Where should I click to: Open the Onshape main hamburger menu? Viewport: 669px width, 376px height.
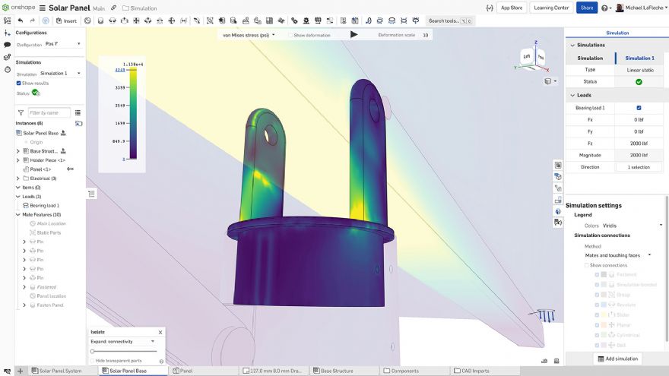click(x=43, y=8)
